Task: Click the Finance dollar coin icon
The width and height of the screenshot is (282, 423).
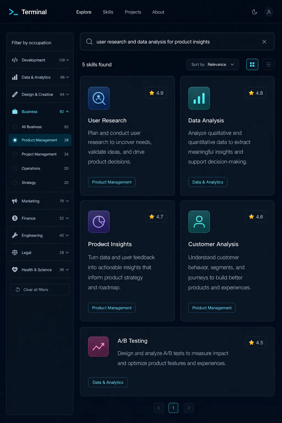Action: (x=15, y=218)
